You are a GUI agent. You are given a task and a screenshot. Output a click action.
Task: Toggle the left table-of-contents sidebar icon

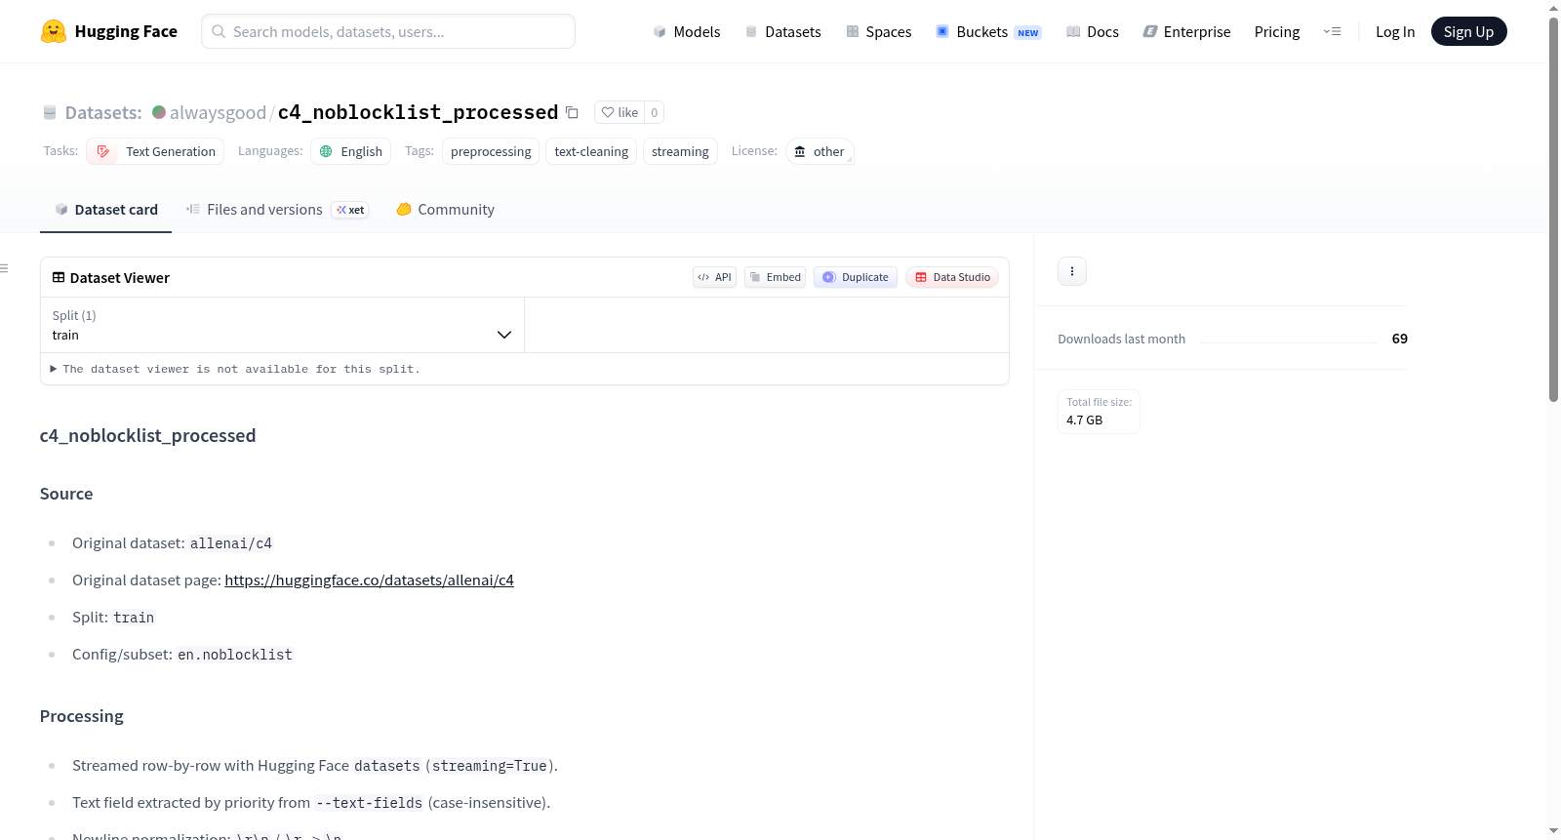tap(4, 268)
